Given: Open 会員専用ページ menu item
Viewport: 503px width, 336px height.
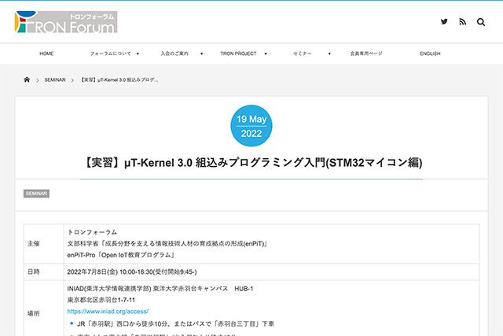Looking at the screenshot, I should coord(366,54).
